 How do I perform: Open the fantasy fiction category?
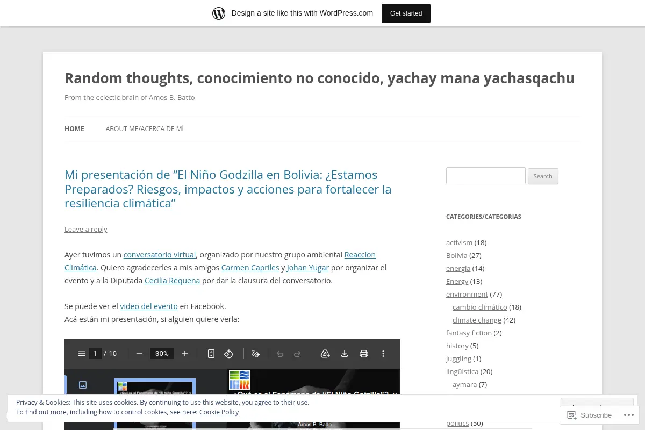point(469,333)
